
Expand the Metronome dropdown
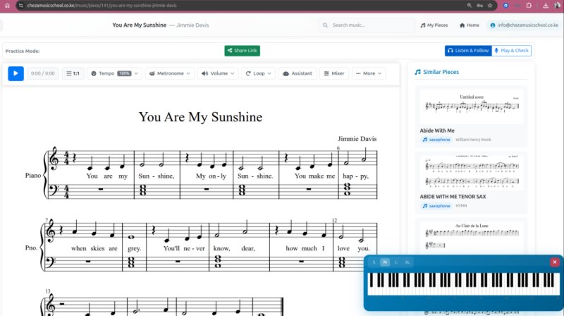[x=169, y=73]
